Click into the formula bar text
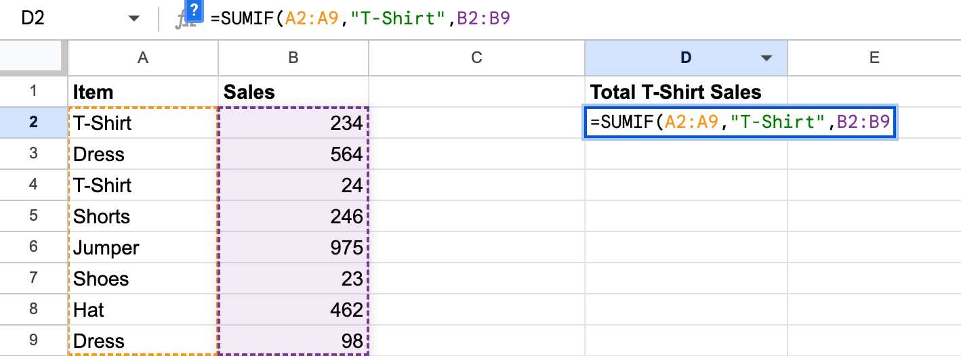This screenshot has height=356, width=961. coord(361,19)
